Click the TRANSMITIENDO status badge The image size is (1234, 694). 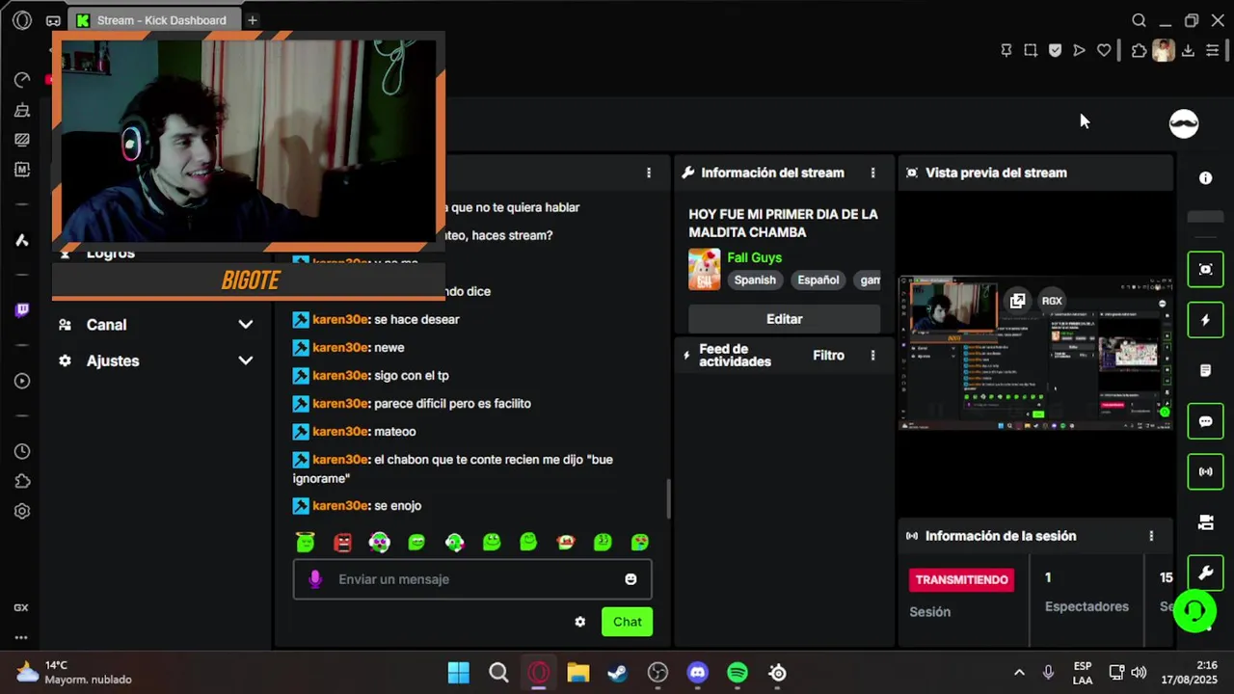[961, 579]
